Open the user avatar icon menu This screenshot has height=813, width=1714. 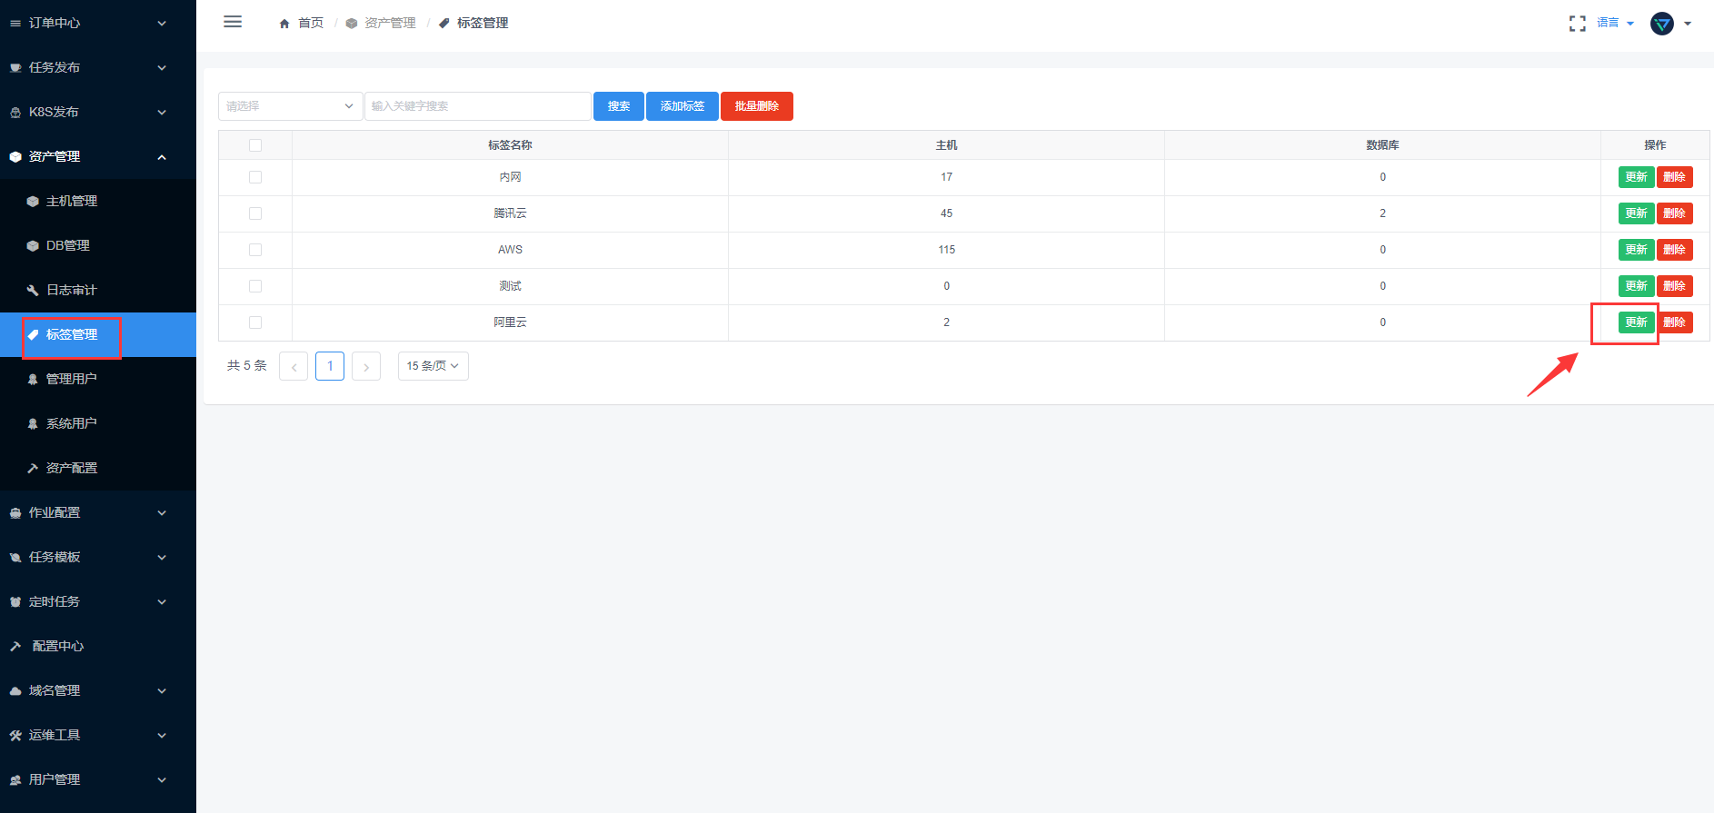pos(1661,24)
